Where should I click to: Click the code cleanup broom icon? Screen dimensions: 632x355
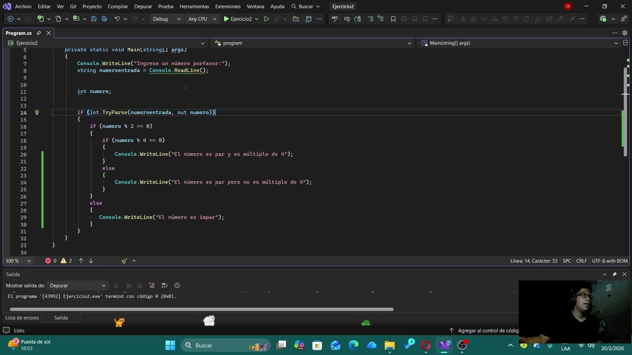[124, 261]
